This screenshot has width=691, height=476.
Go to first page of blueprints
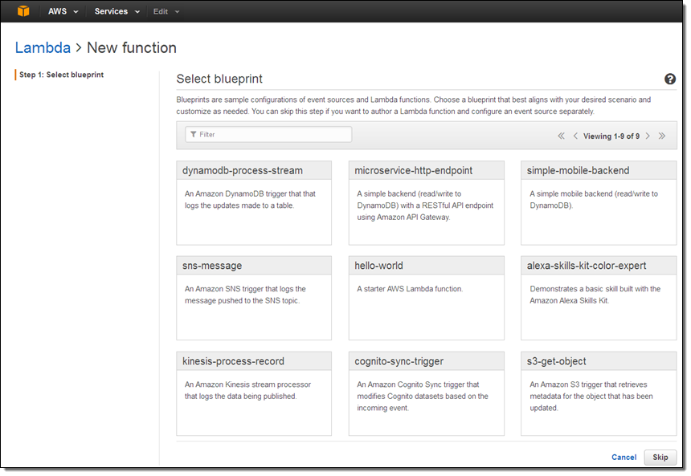(x=561, y=136)
